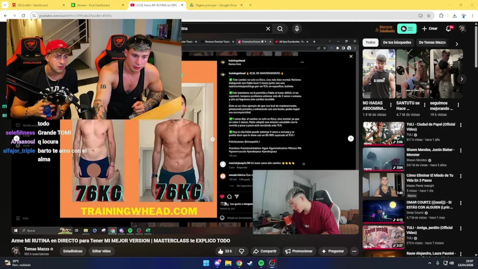
Task: Close the Google Drive tab
Action: [x=241, y=5]
